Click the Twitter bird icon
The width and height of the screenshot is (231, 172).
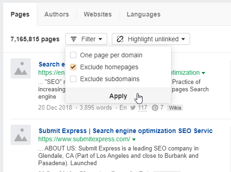(133, 108)
